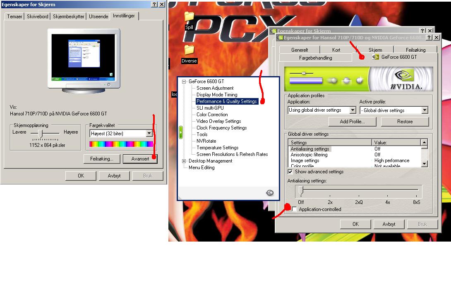Open the Skjermbeskytter tab
The width and height of the screenshot is (451, 297).
(x=68, y=17)
